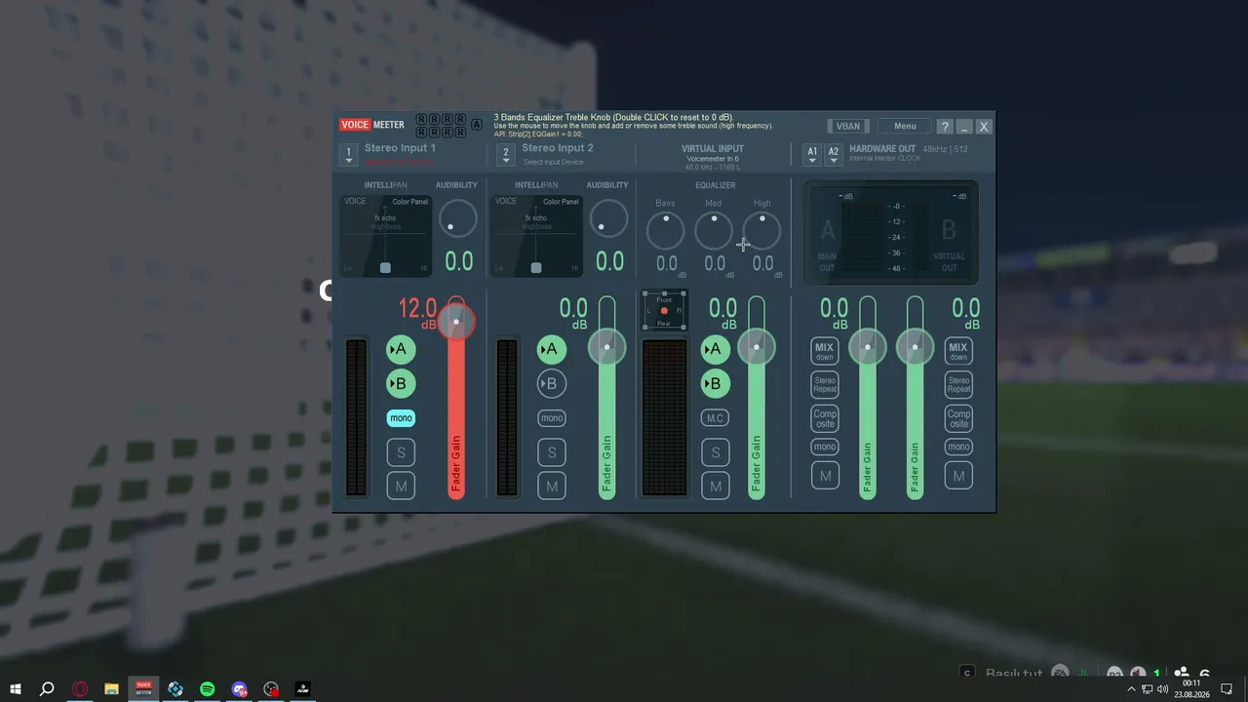
Task: Toggle M.C on the Virtual Input
Action: pos(716,418)
